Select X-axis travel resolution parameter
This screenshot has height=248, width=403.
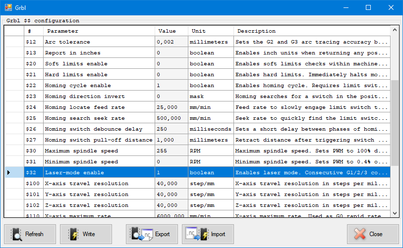[x=99, y=184]
